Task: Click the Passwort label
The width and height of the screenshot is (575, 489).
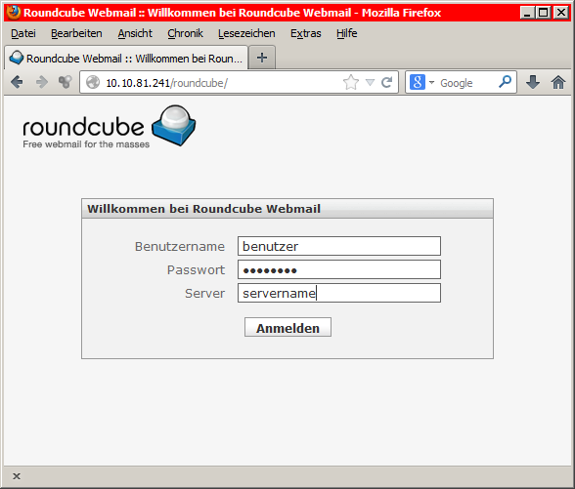Action: [196, 269]
